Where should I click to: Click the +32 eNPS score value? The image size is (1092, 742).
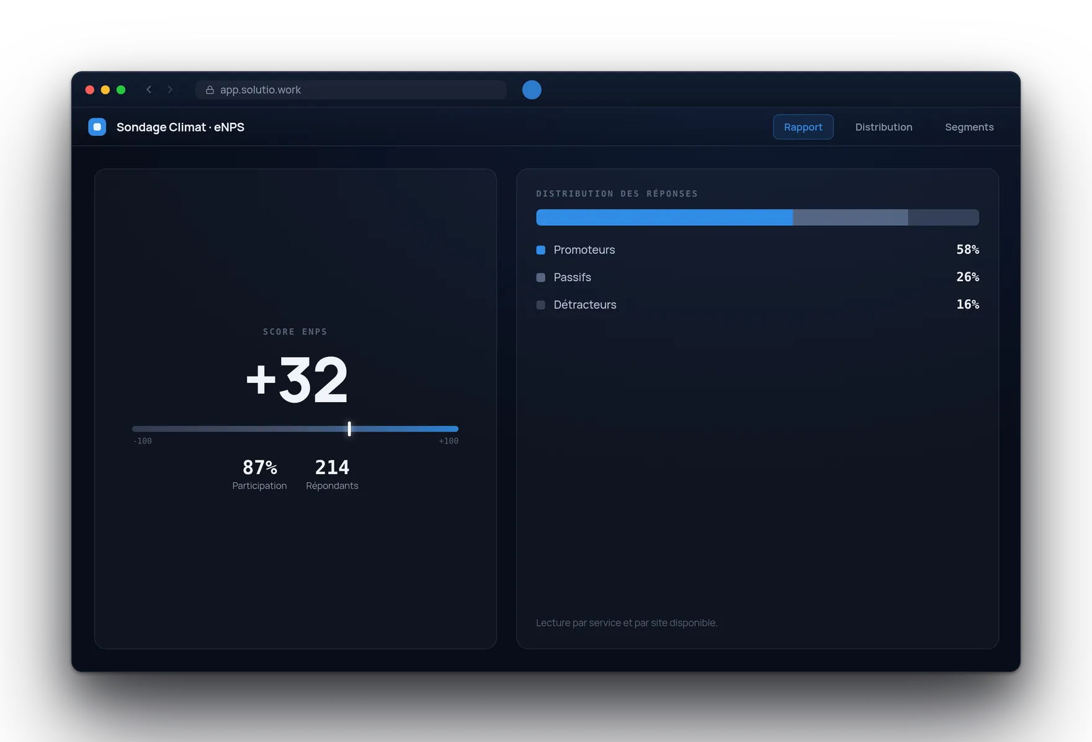click(297, 380)
